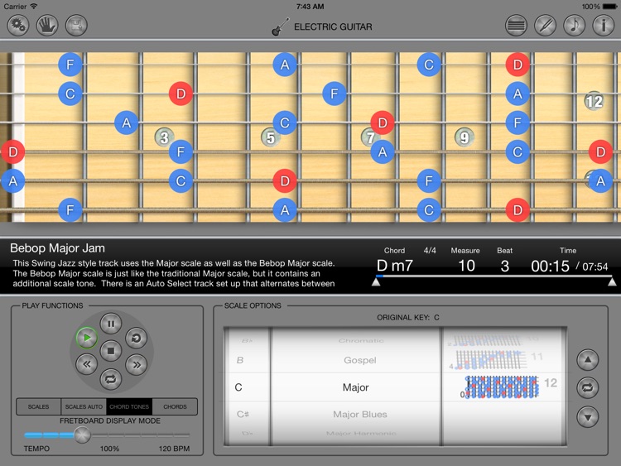The width and height of the screenshot is (621, 466).
Task: Click the save floppy disk icon
Action: pos(76,26)
